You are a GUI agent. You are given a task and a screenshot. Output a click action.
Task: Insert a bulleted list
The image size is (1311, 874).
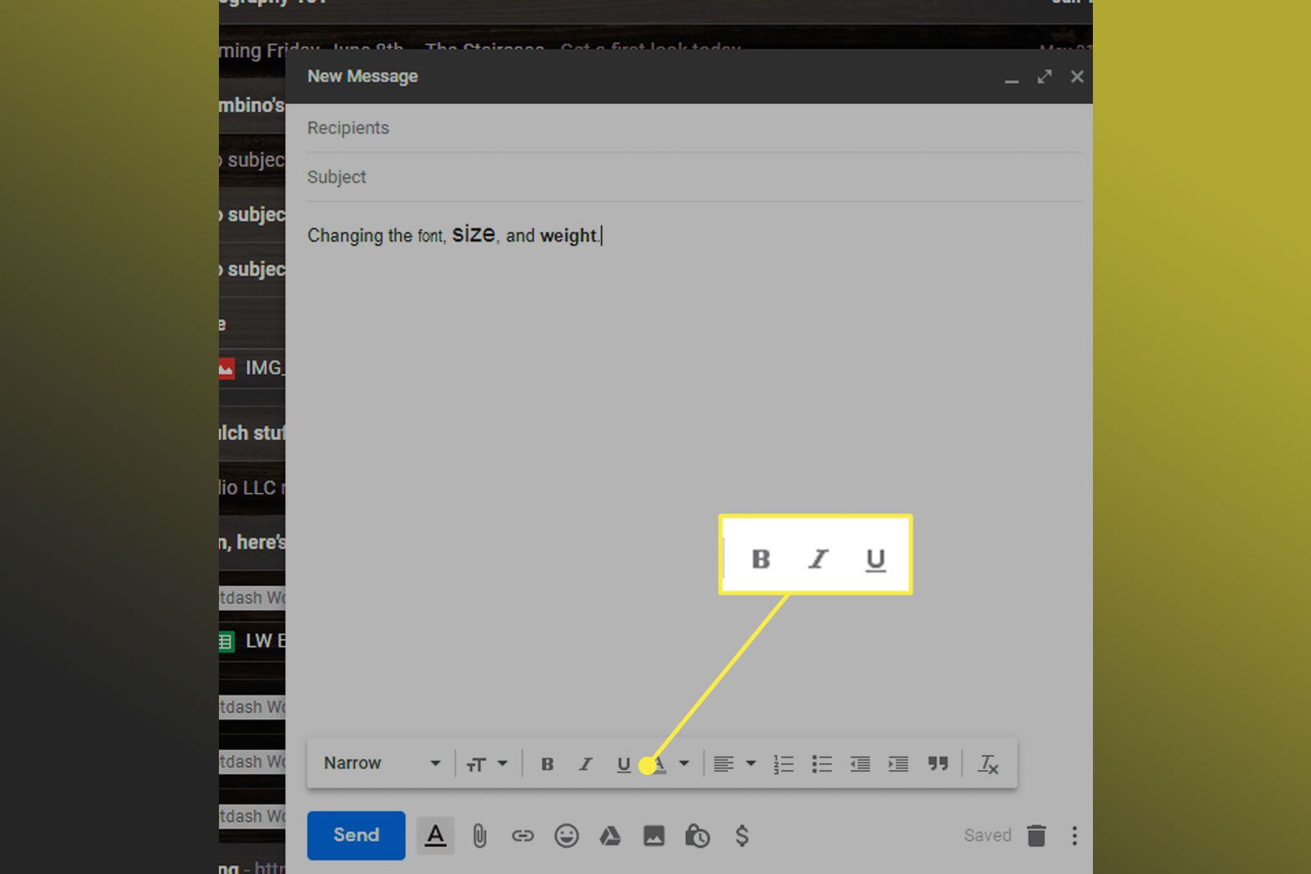click(822, 764)
